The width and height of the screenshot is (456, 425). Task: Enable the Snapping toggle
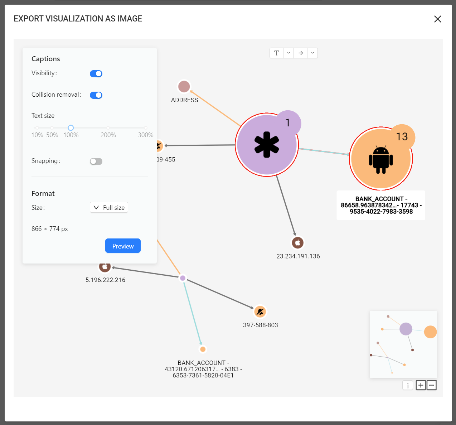pos(96,161)
